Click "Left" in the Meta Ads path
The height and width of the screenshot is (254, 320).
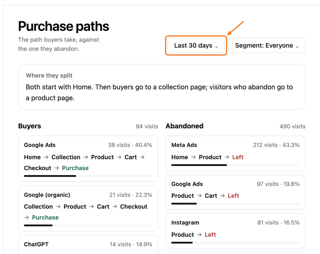point(238,157)
